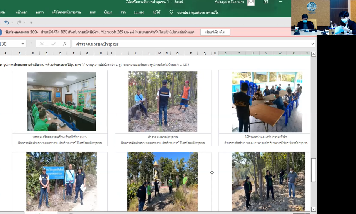Select the meeting room photo with green shirts
Screen dimensions: 356x214
(61, 101)
